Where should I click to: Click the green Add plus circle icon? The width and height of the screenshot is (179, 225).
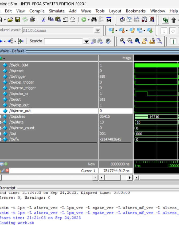[x=84, y=20]
